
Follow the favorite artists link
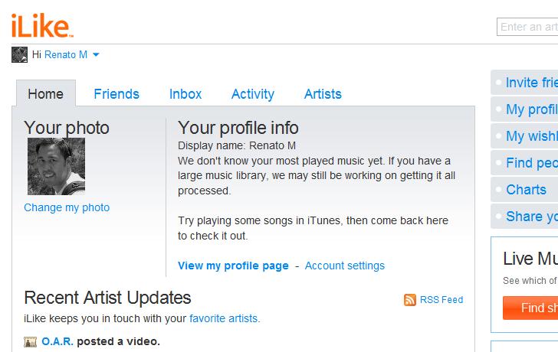(224, 318)
